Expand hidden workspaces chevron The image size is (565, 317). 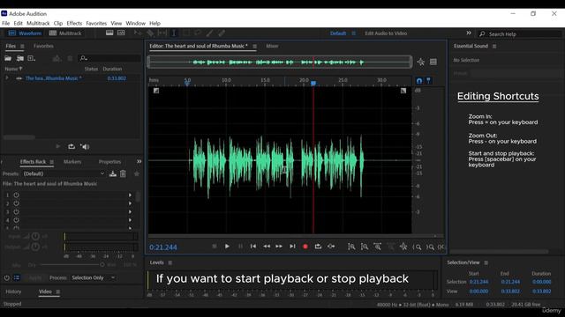(469, 33)
